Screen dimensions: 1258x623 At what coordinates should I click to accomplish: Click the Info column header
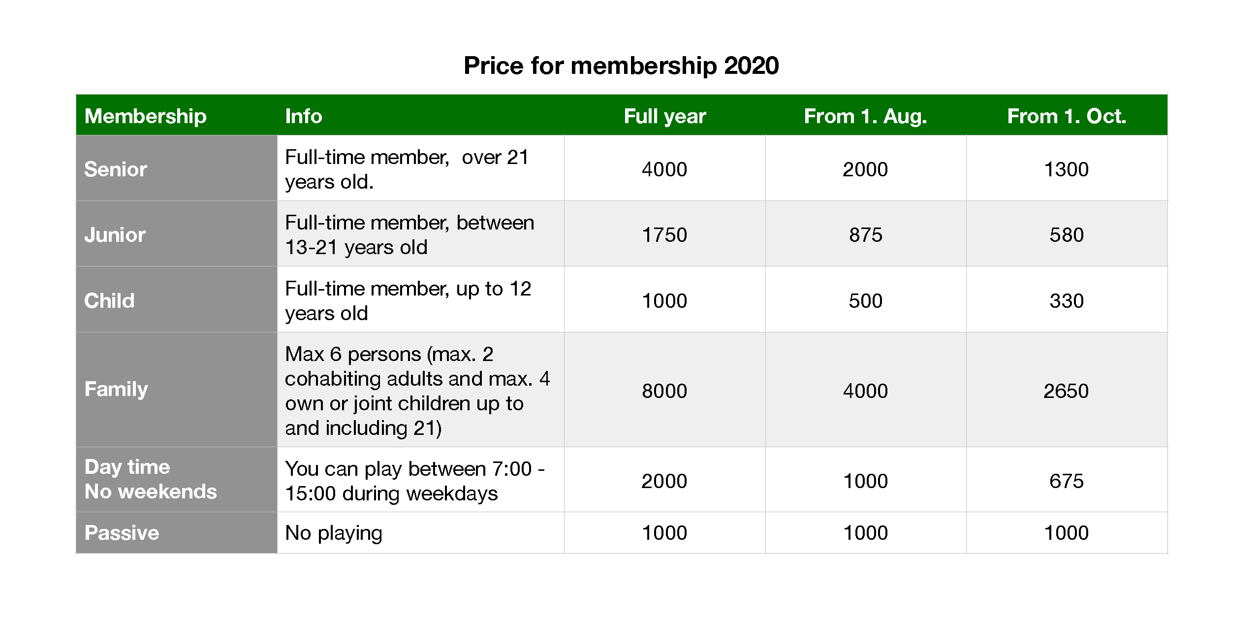[304, 116]
